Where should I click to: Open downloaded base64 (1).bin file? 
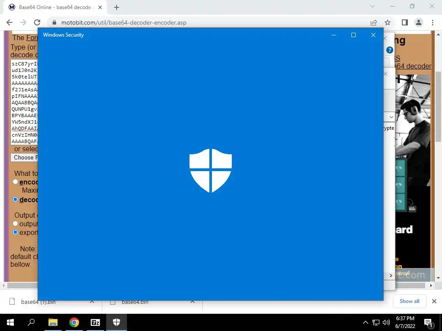coord(38,302)
